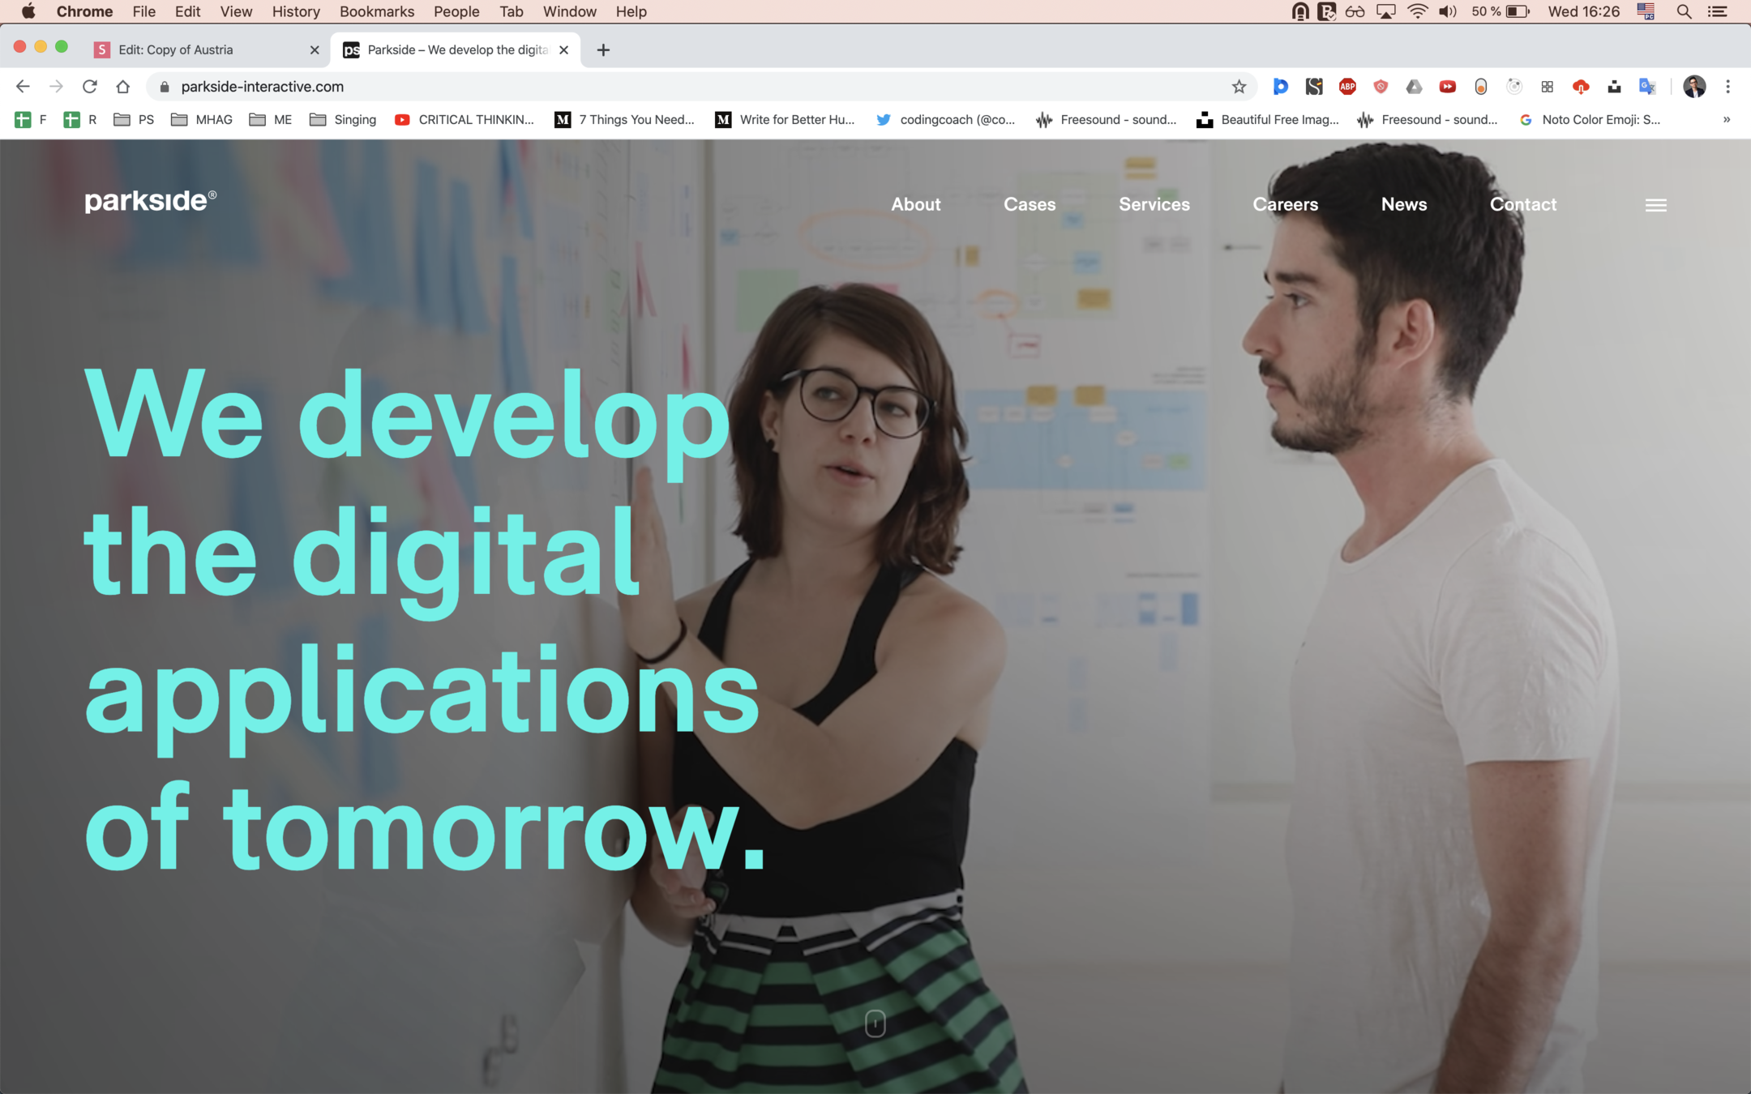The width and height of the screenshot is (1751, 1094).
Task: Open the Careers navigation link
Action: pyautogui.click(x=1285, y=205)
